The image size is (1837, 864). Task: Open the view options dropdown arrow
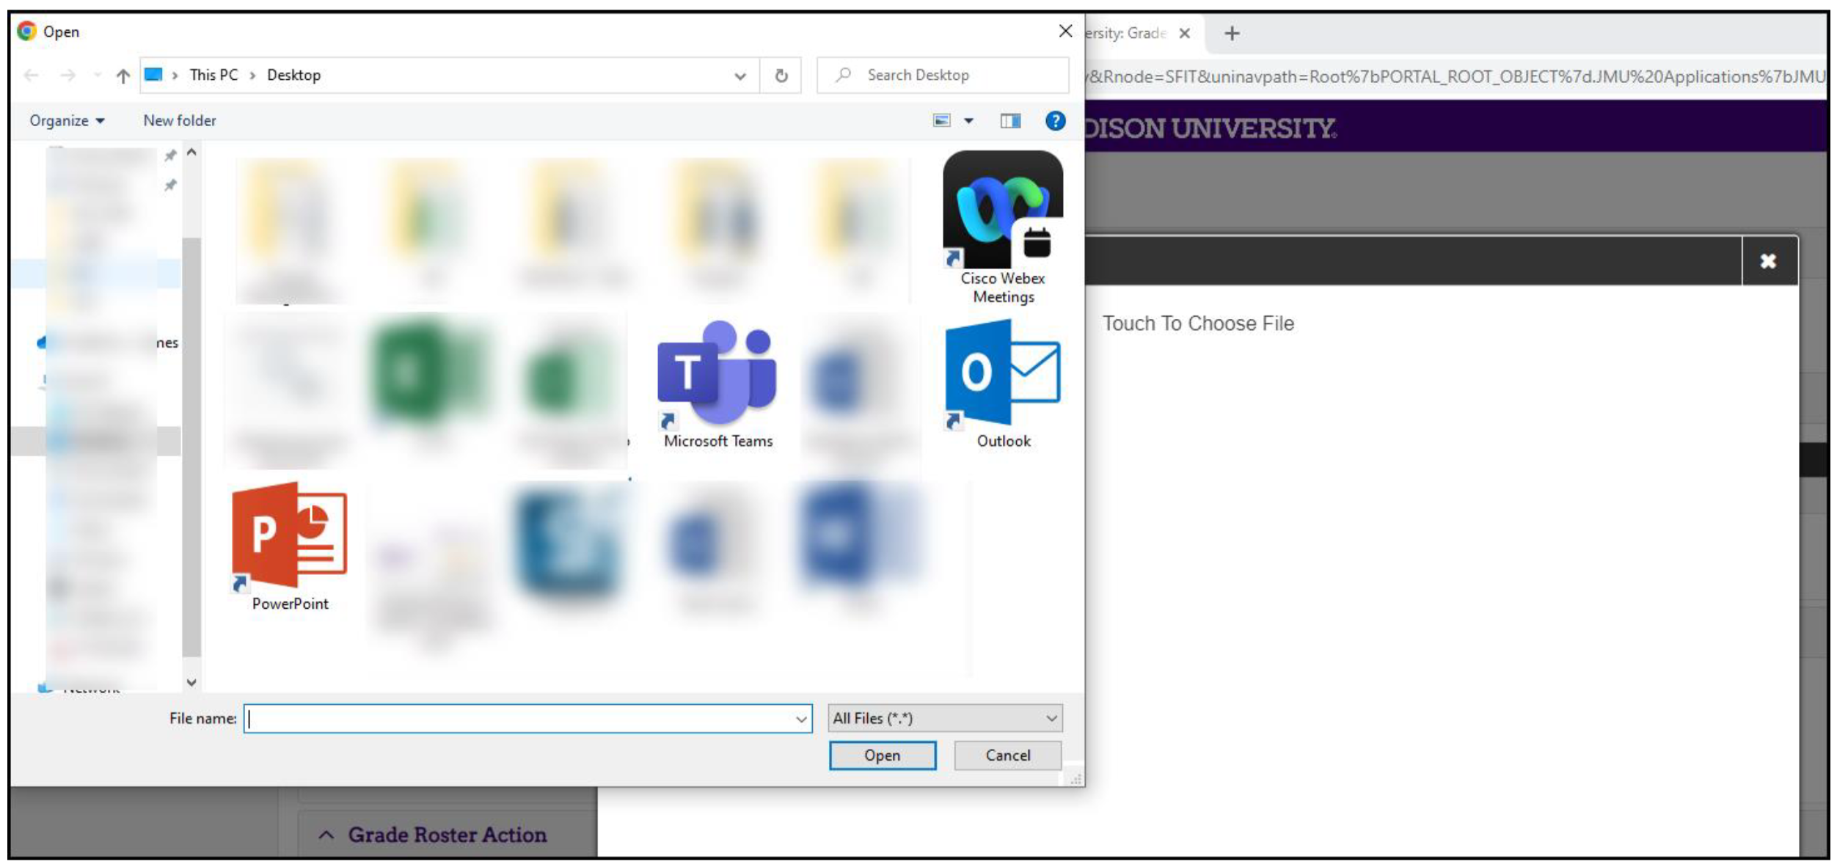(x=968, y=121)
